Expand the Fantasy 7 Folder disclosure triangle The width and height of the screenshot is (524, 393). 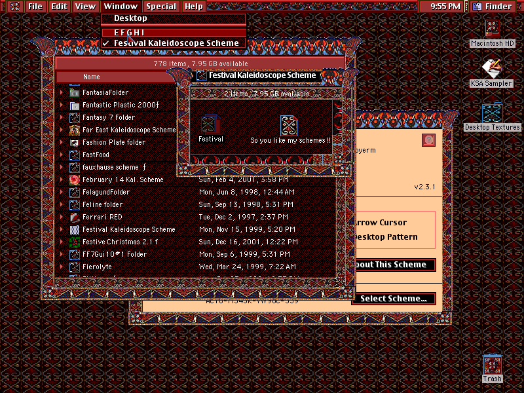pyautogui.click(x=61, y=117)
